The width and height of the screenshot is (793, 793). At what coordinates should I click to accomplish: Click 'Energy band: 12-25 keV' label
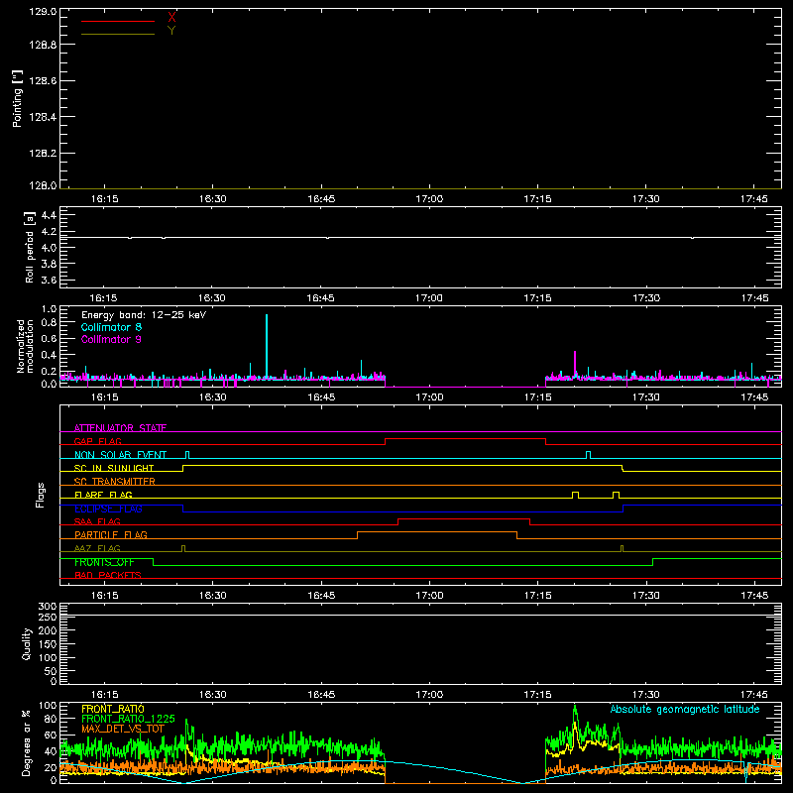(x=144, y=315)
